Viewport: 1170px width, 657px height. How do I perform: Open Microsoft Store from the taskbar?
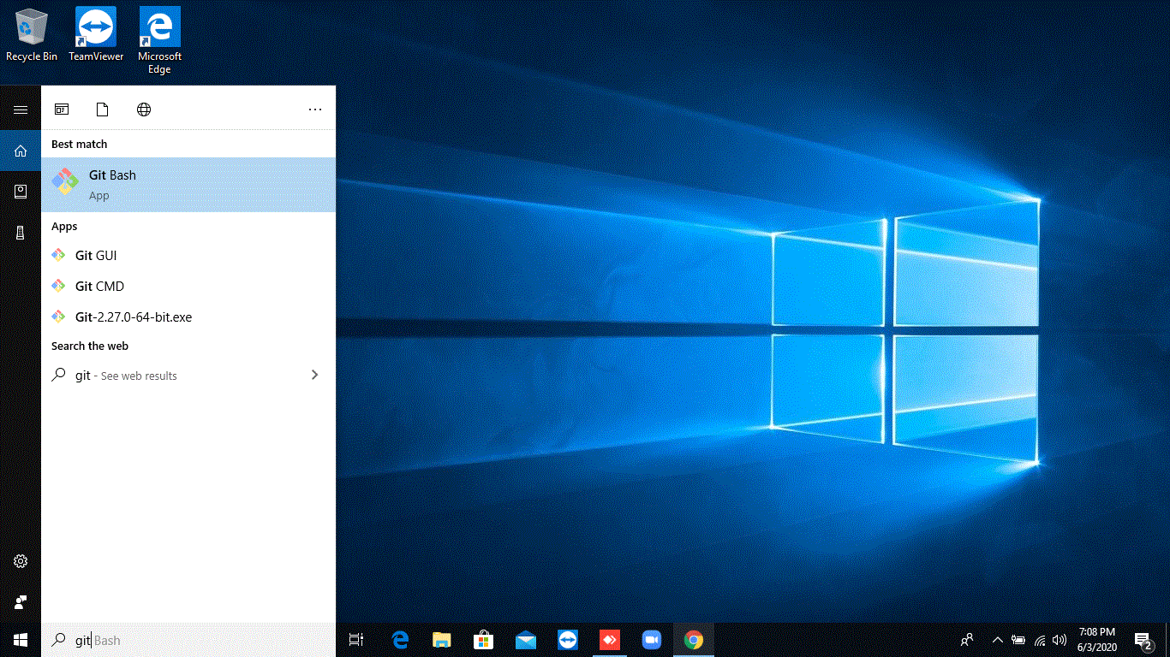click(484, 640)
